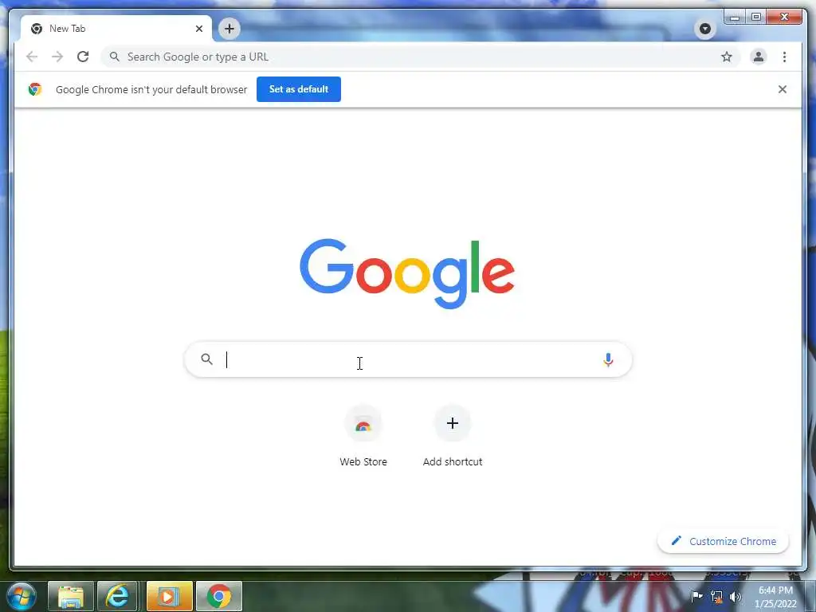Screen dimensions: 816x612
Task: Click the browser forward arrow
Action: click(x=57, y=57)
